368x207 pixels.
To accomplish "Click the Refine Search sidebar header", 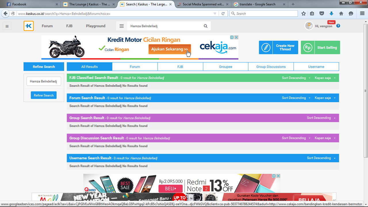I will pos(44,67).
